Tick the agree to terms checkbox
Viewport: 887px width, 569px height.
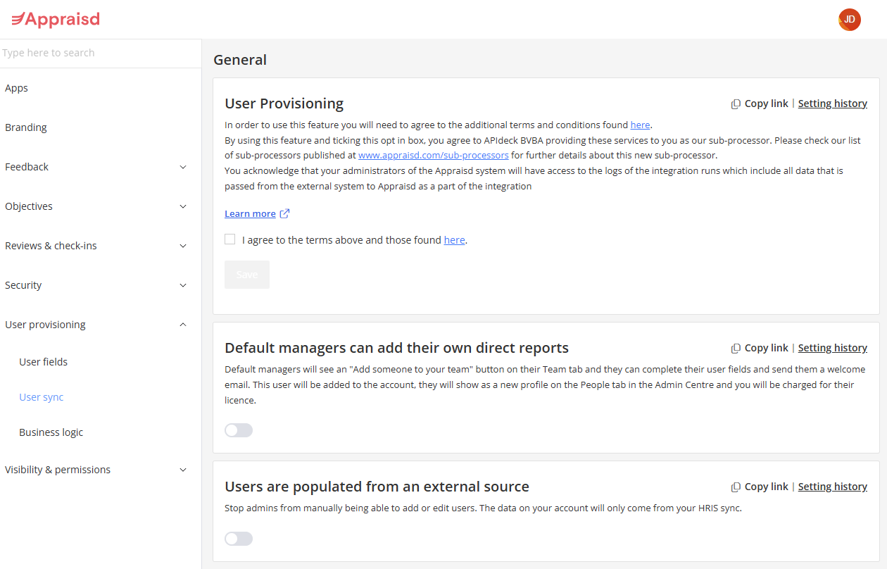pyautogui.click(x=230, y=239)
